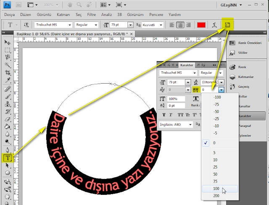The width and height of the screenshot is (269, 205).
Task: Click the red text color swatch
Action: click(201, 25)
